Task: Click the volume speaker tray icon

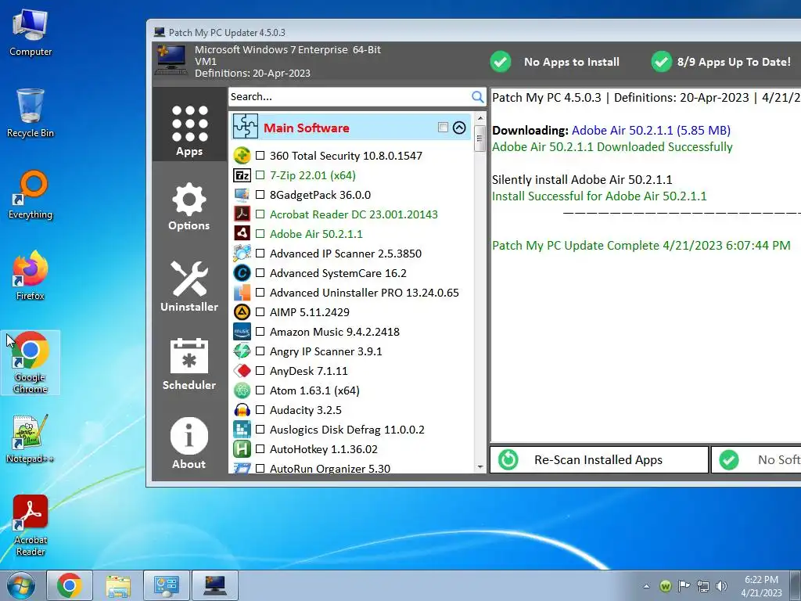Action: (x=721, y=585)
